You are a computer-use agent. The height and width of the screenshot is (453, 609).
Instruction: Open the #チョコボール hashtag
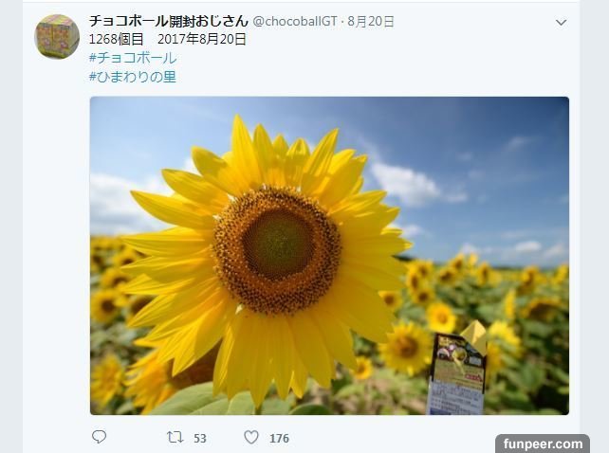(x=133, y=58)
